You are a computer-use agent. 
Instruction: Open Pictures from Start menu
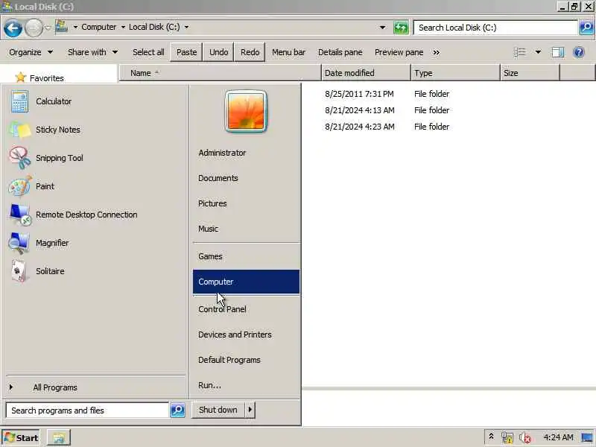coord(246,203)
